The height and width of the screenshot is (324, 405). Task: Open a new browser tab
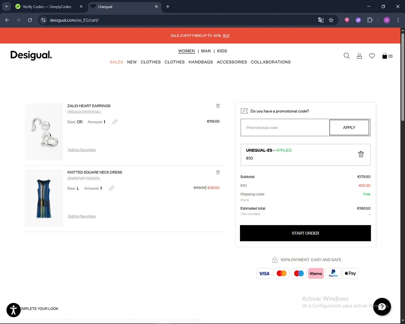(168, 6)
